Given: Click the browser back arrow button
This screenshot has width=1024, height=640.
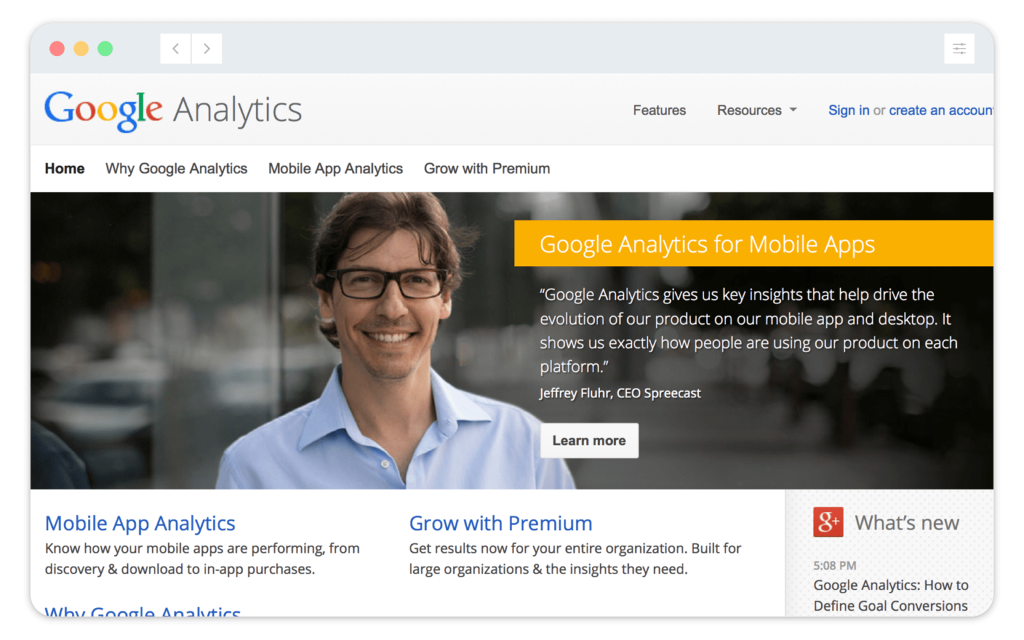Looking at the screenshot, I should 175,49.
